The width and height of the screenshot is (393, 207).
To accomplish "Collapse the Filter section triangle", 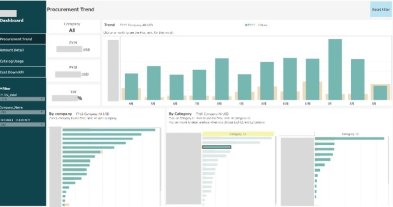I will point(1,89).
